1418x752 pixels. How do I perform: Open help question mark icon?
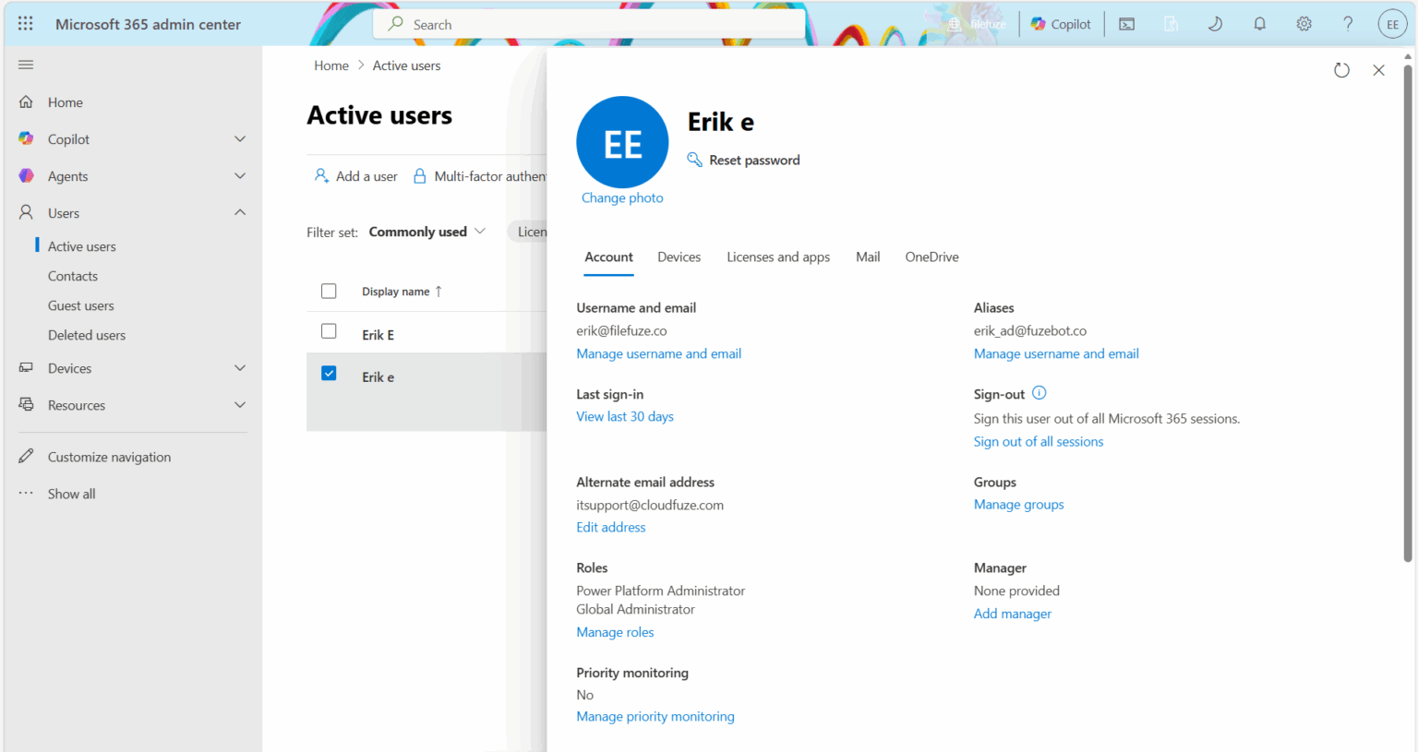(x=1348, y=24)
